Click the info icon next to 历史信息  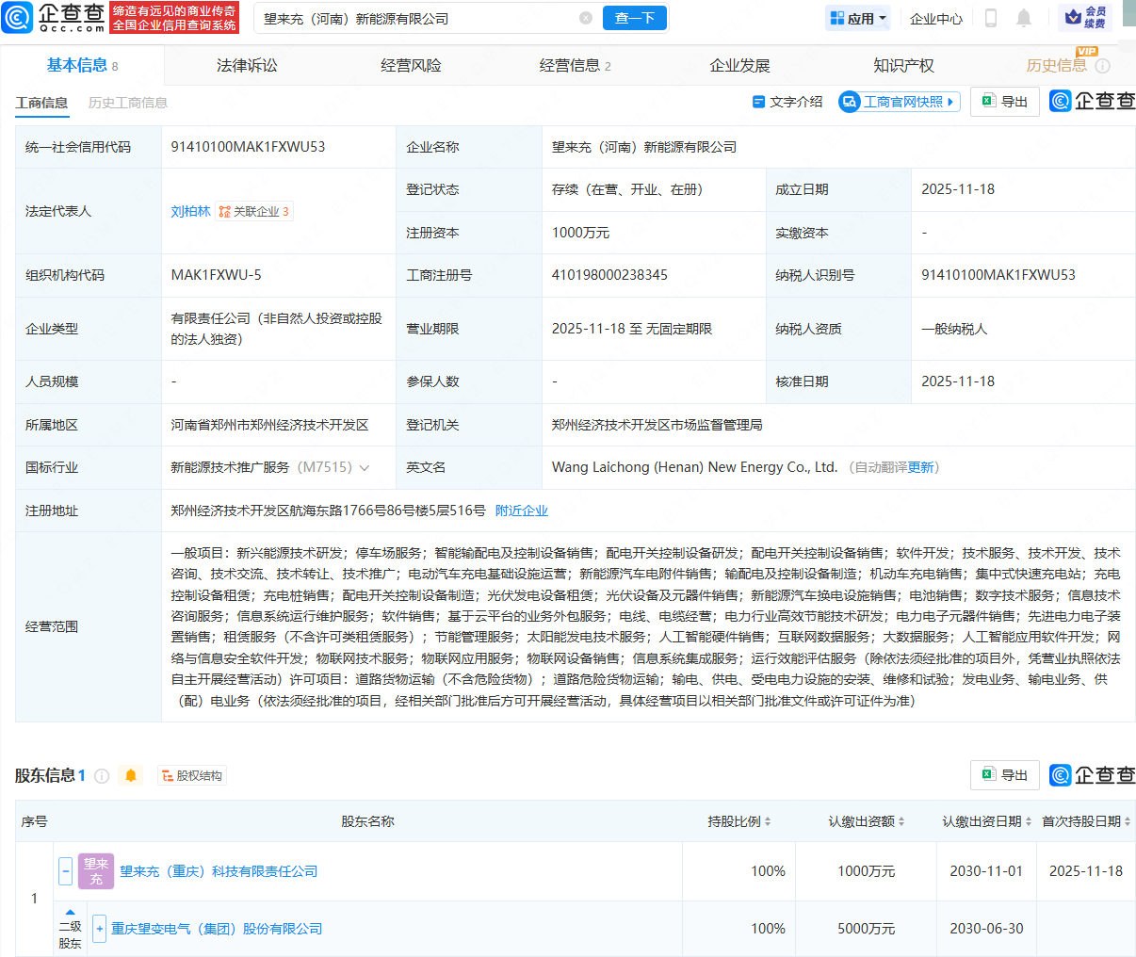(1103, 66)
